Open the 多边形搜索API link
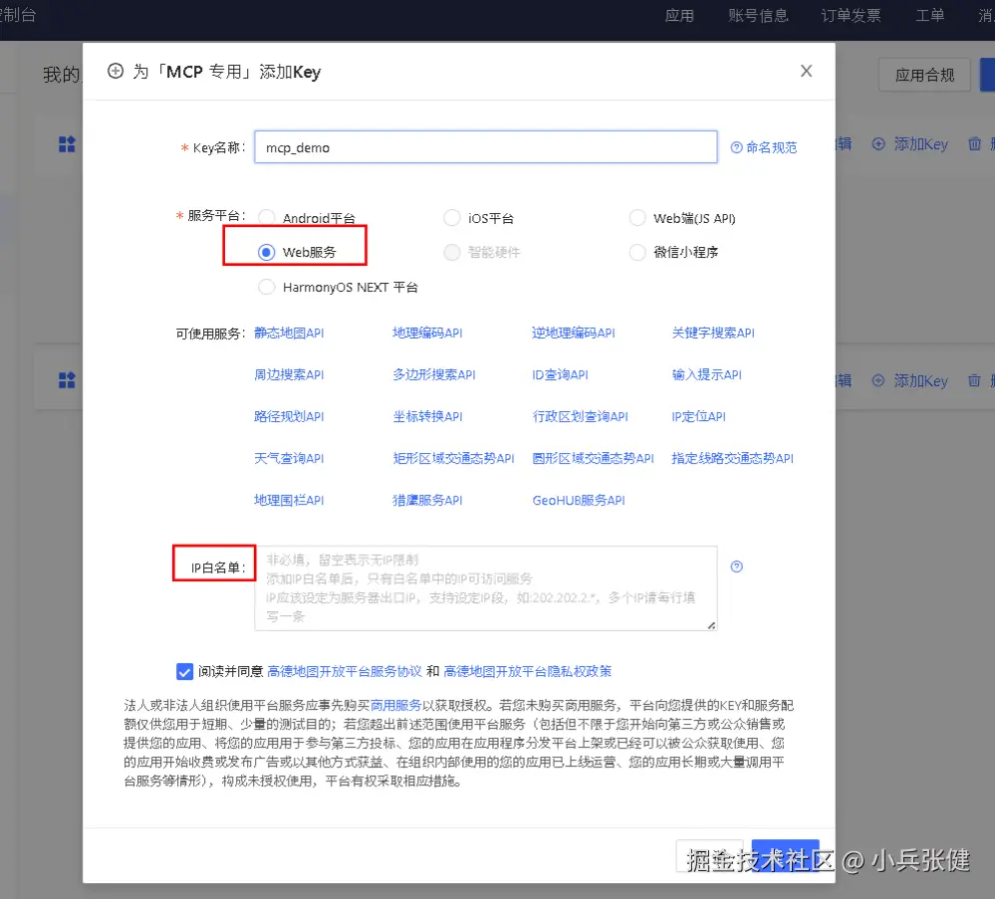995x899 pixels. coord(434,375)
